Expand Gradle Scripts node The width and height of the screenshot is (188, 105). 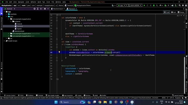(4, 41)
